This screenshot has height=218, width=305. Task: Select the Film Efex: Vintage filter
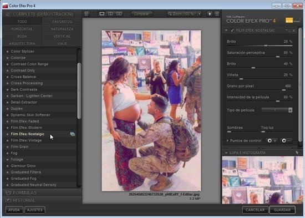(40, 140)
